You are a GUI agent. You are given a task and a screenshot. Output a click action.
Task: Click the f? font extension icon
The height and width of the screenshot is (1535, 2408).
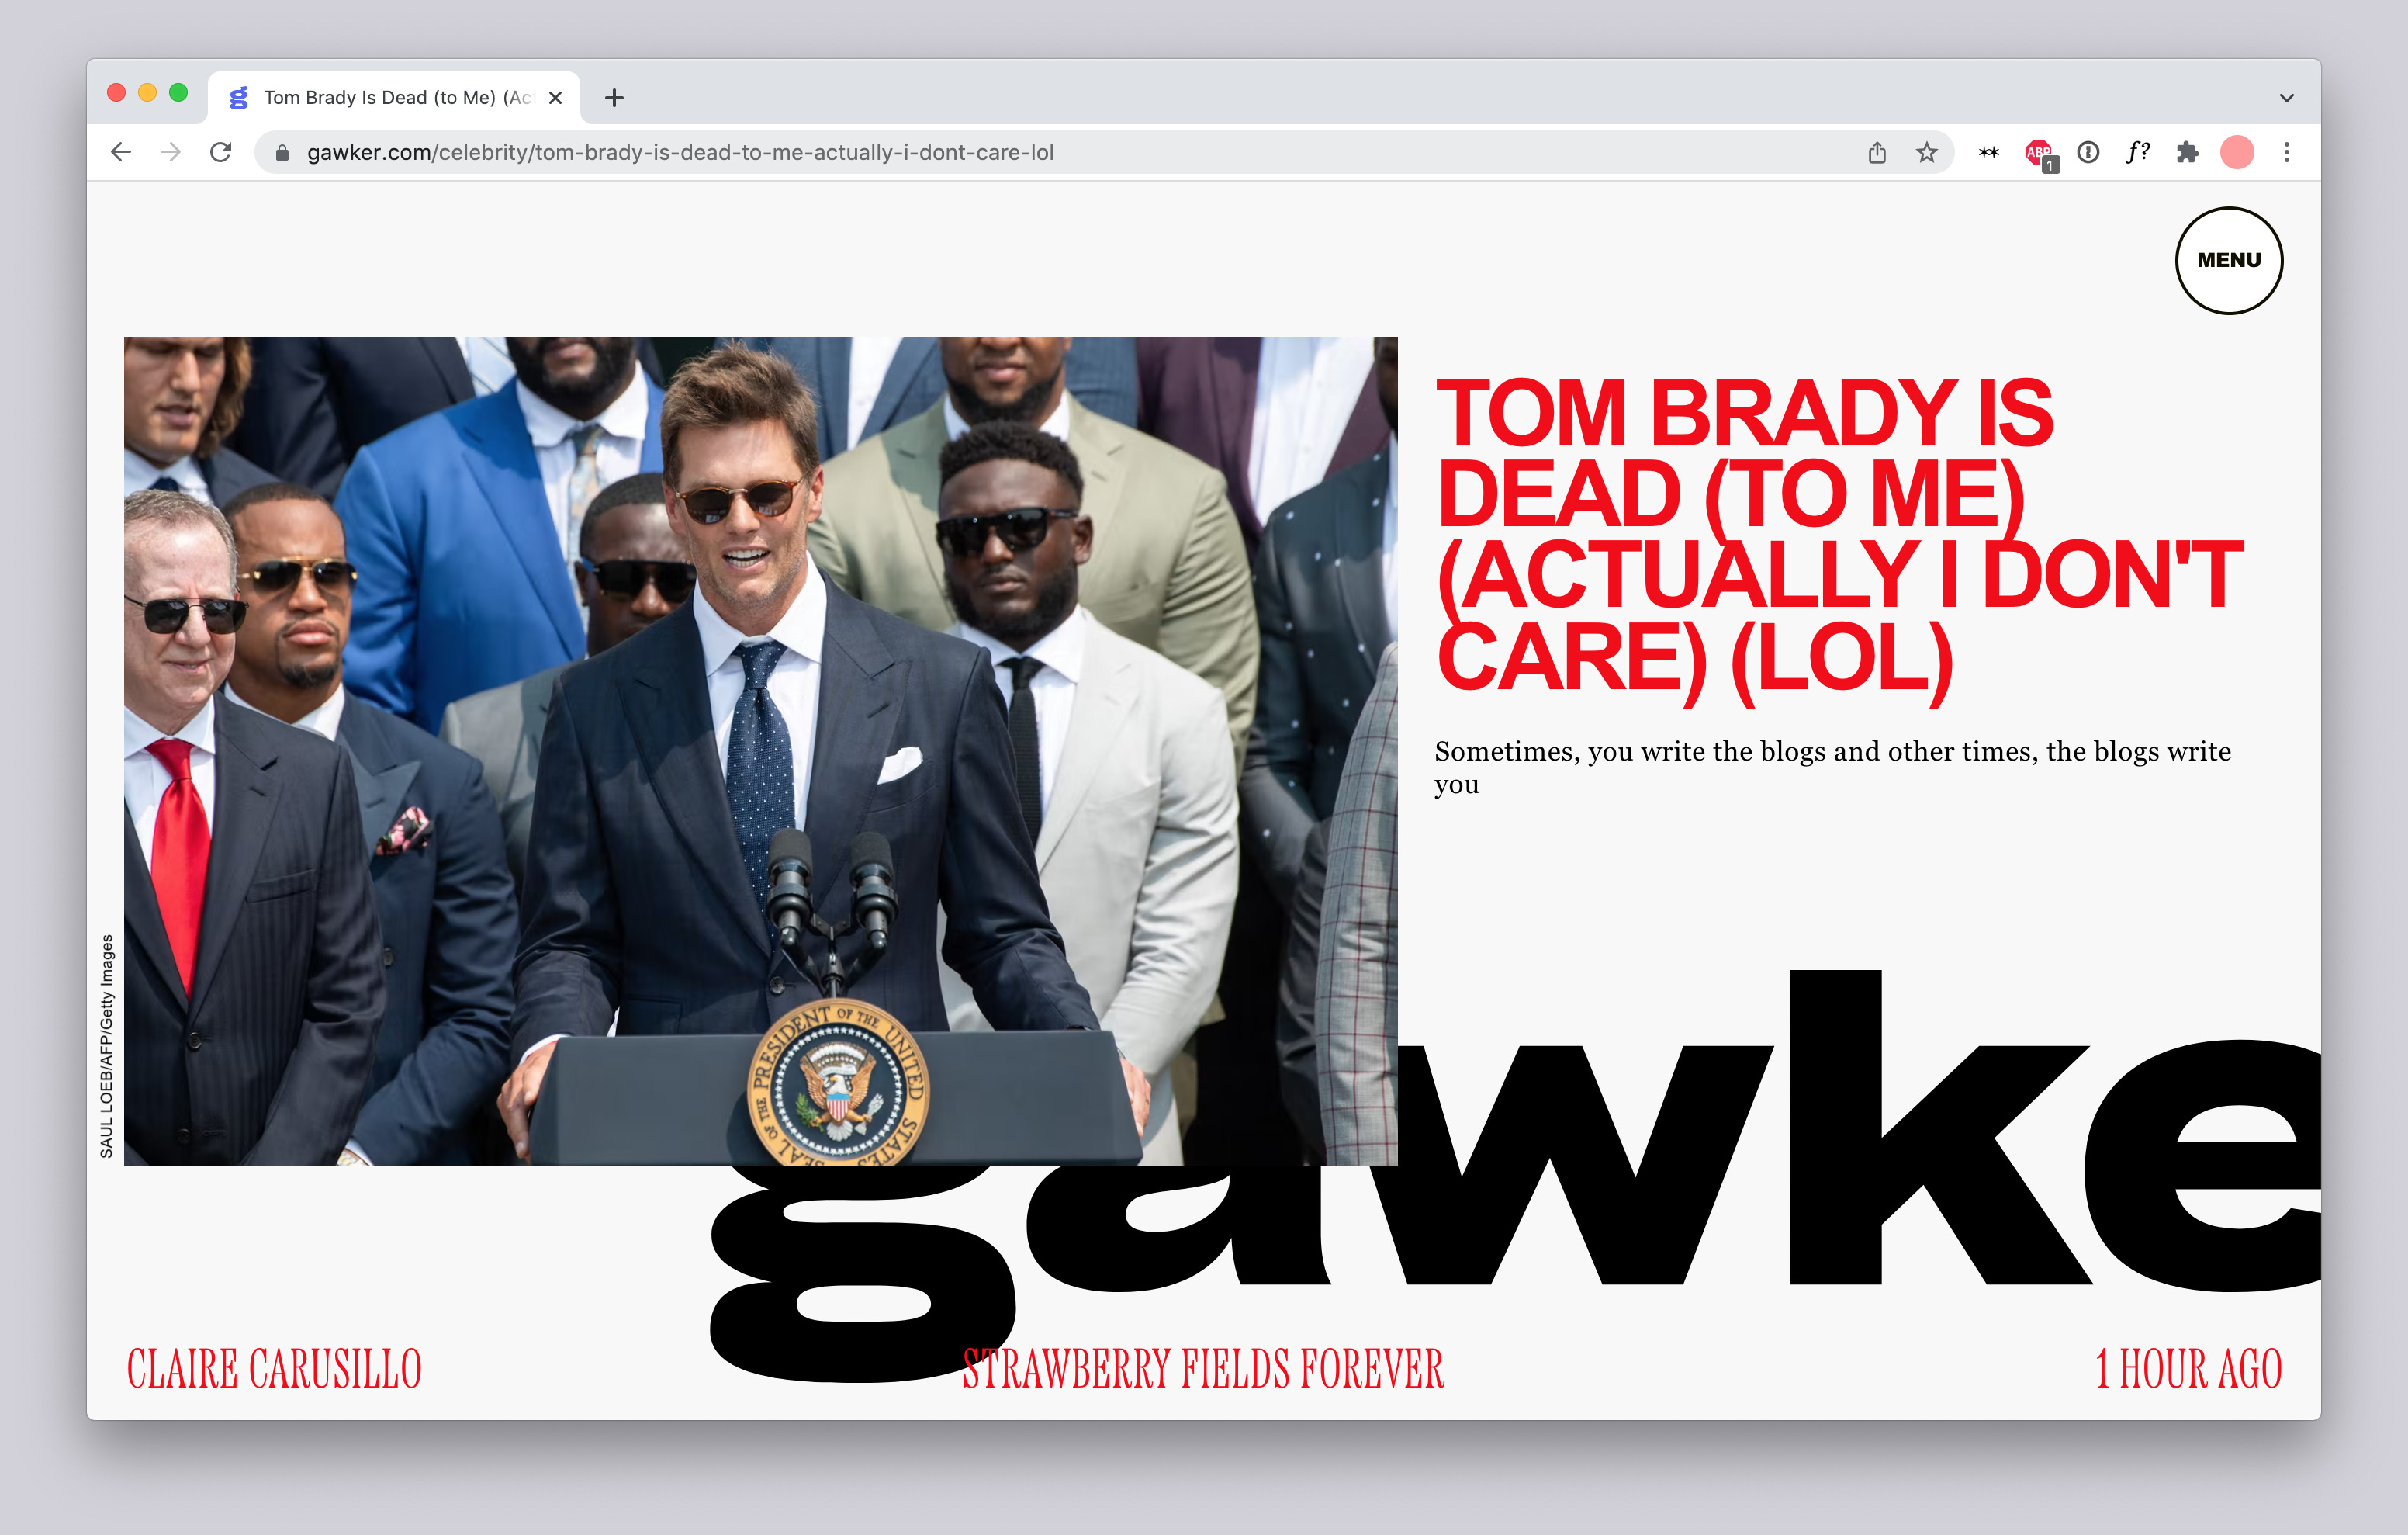pos(2138,152)
